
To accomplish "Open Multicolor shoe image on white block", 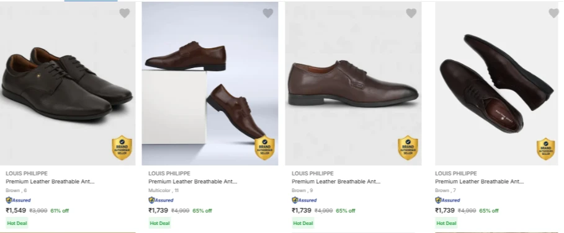I will [x=210, y=84].
